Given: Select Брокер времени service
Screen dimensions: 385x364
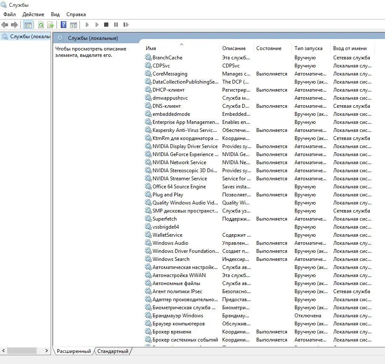Looking at the screenshot, I should point(172,332).
